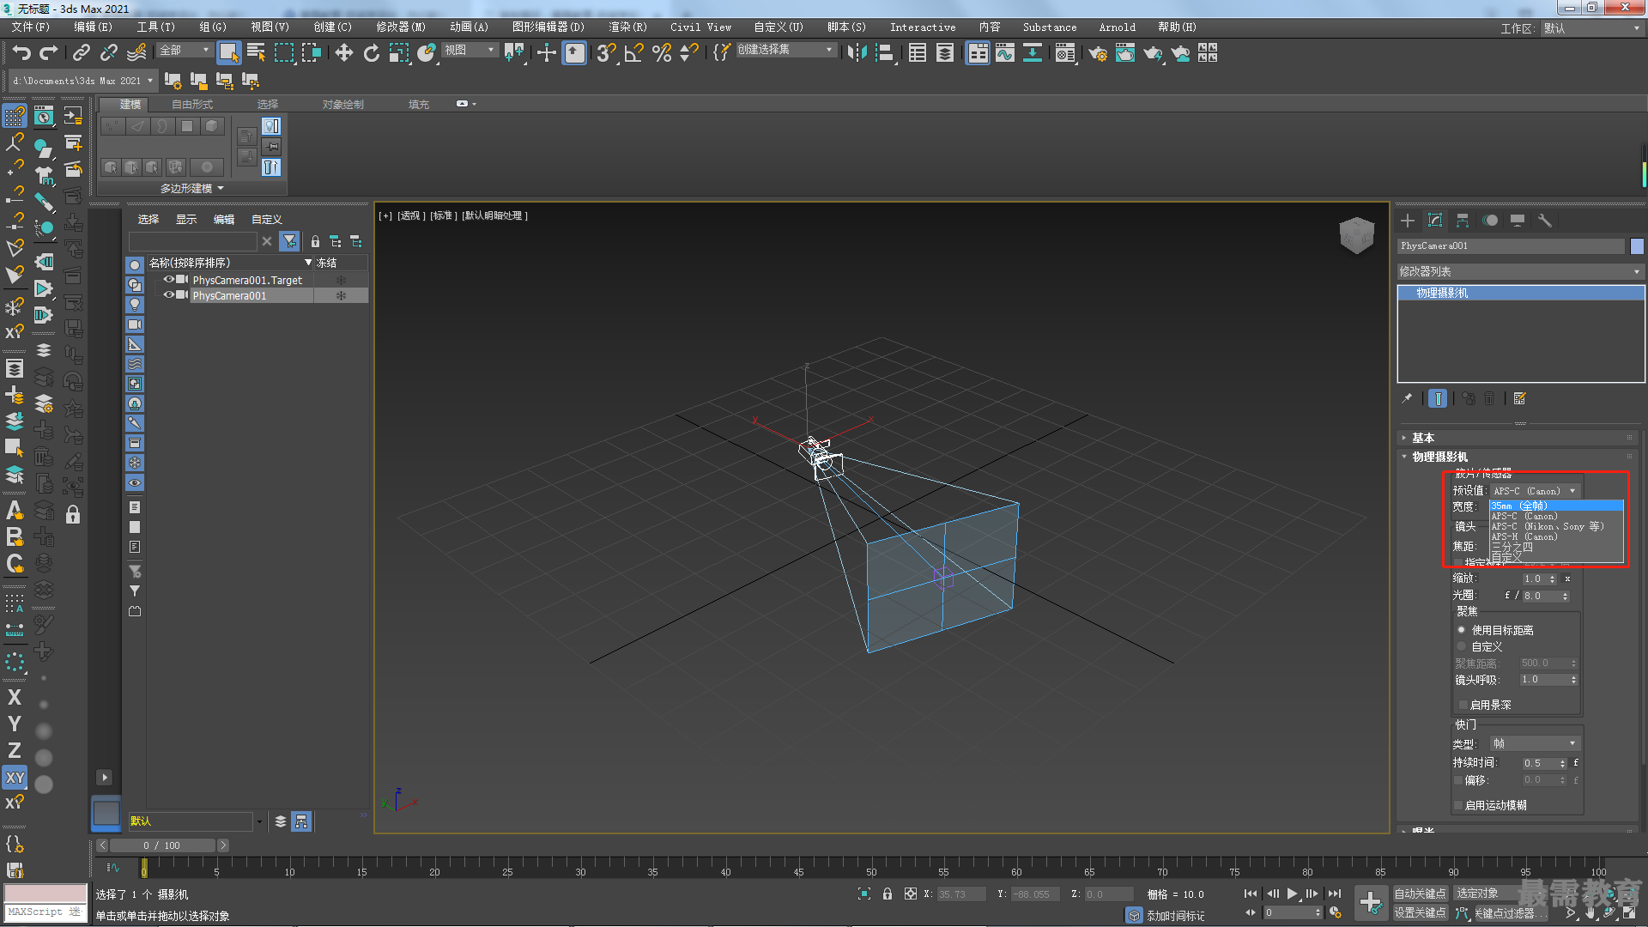Open the 修改器列表 dropdown

point(1519,271)
